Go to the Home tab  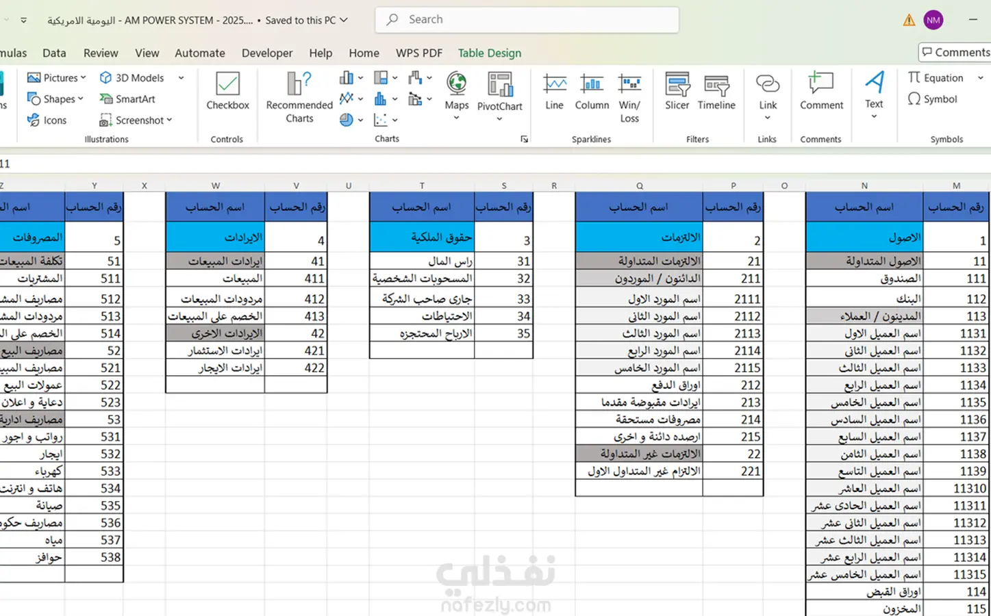(364, 53)
